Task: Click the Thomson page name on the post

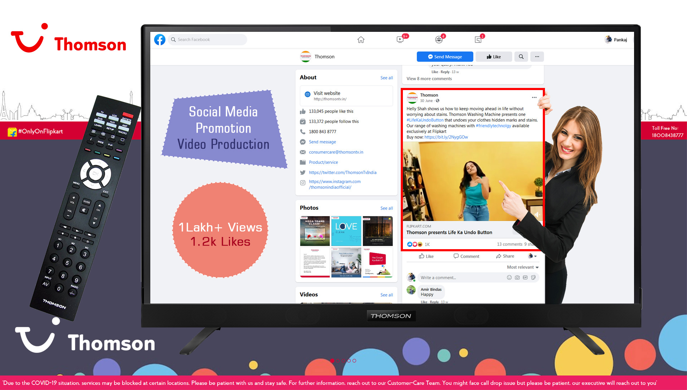Action: (429, 95)
